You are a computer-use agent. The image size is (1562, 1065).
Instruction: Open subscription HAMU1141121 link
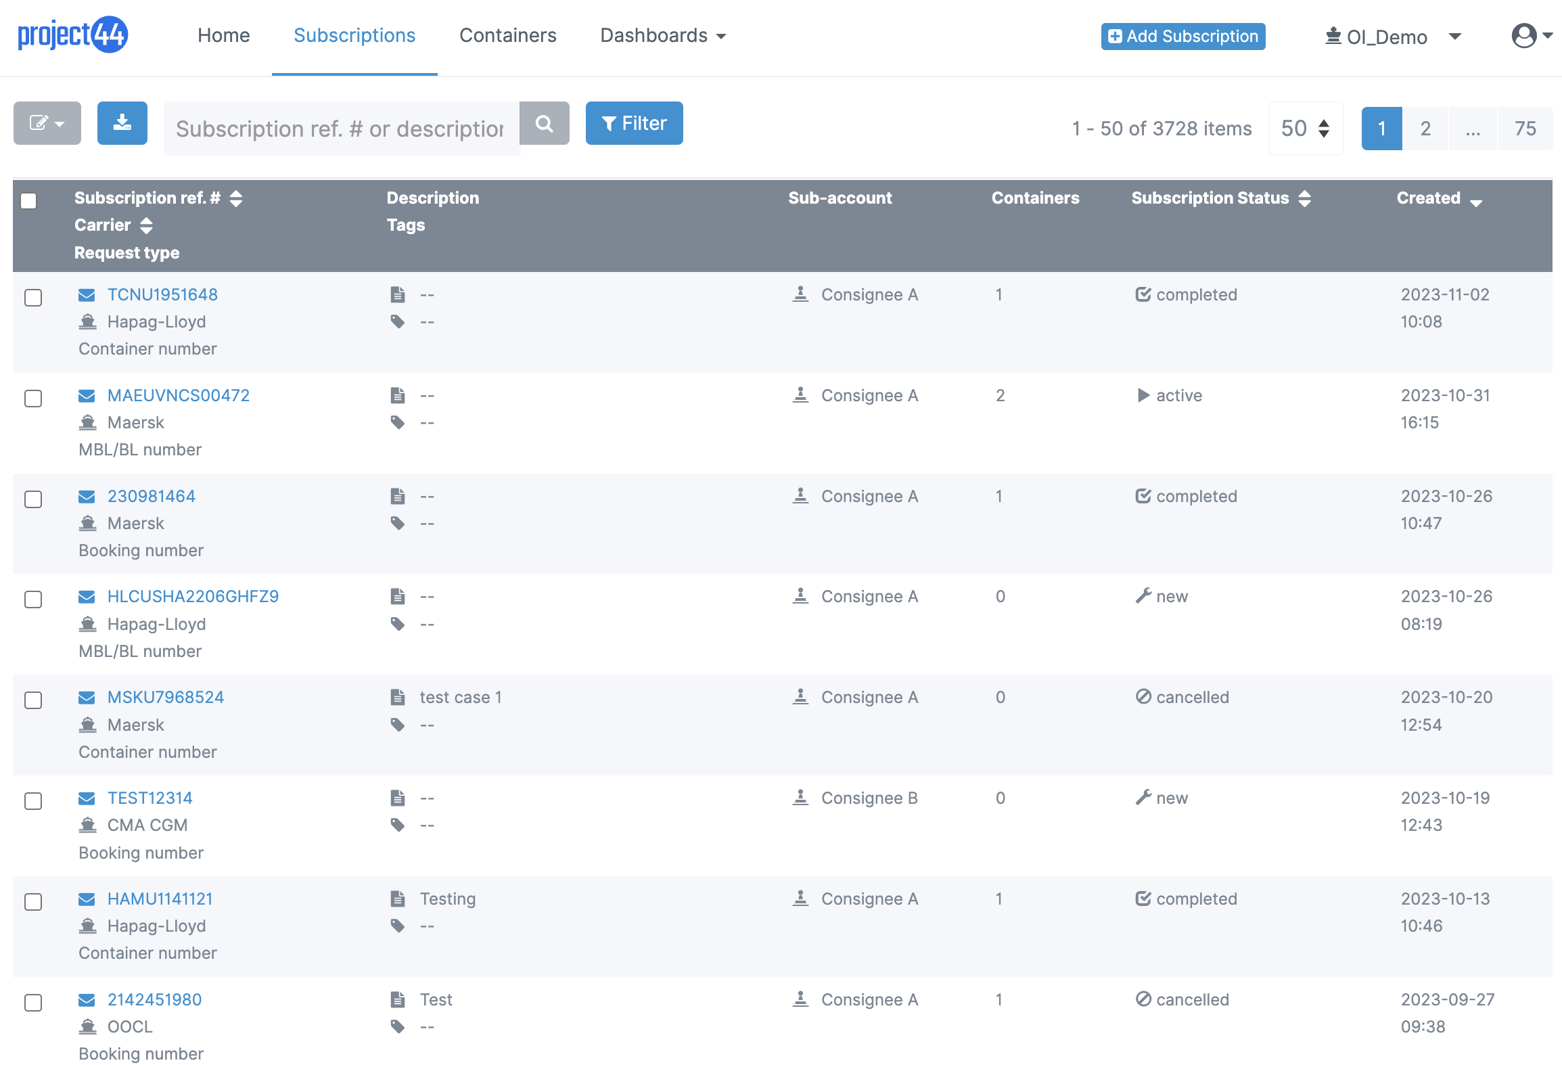click(x=160, y=899)
